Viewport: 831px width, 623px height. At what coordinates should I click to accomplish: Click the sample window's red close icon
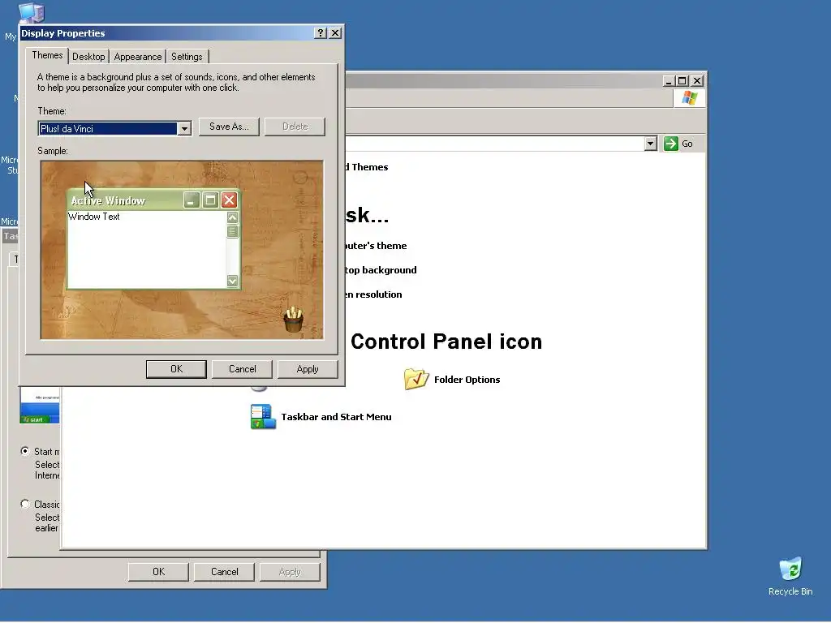tap(229, 200)
